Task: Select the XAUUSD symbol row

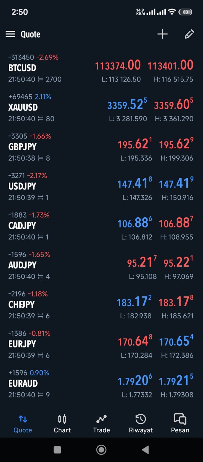Action: point(23,107)
